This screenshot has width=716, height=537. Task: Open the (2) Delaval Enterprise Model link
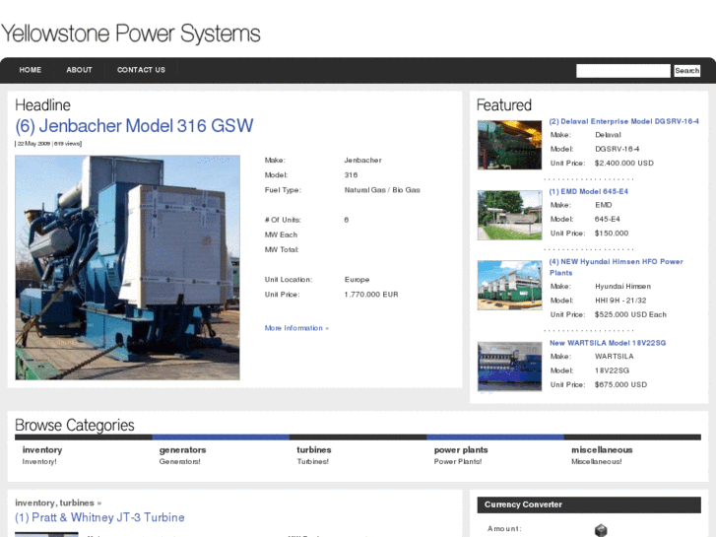pos(623,121)
